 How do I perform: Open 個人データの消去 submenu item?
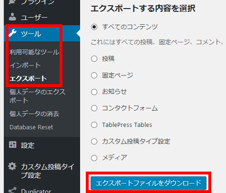34,114
